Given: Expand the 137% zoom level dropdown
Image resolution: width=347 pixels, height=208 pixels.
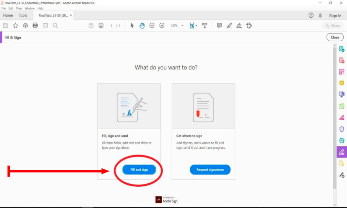Looking at the screenshot, I should [x=182, y=26].
